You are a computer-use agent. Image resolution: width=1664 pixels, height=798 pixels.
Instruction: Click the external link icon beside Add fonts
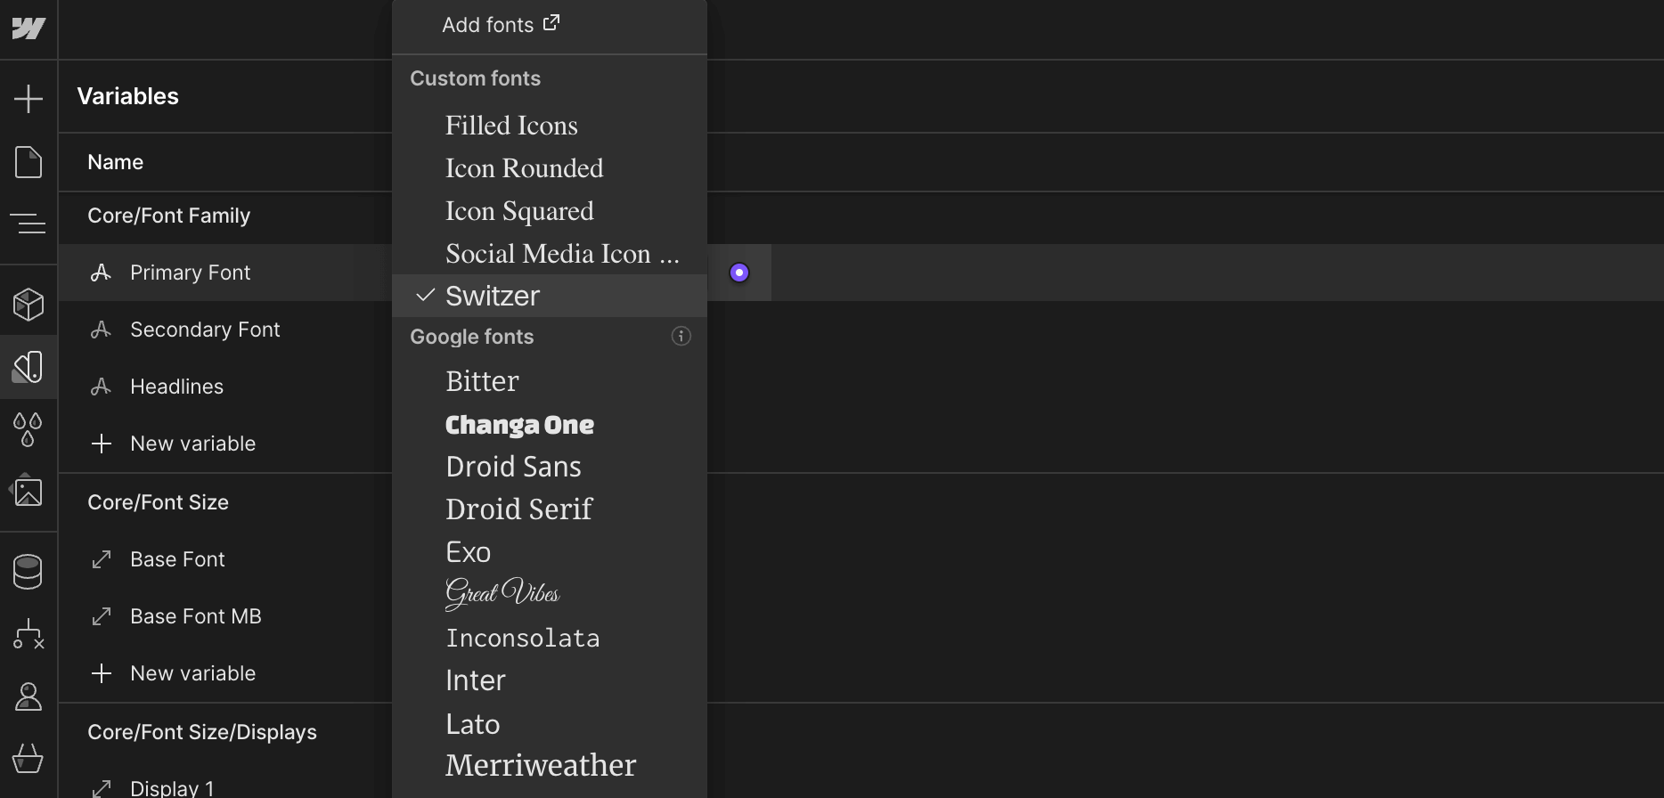551,22
